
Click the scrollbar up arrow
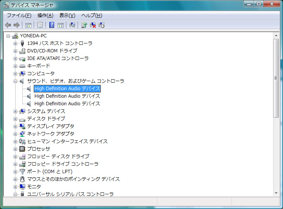(276, 35)
